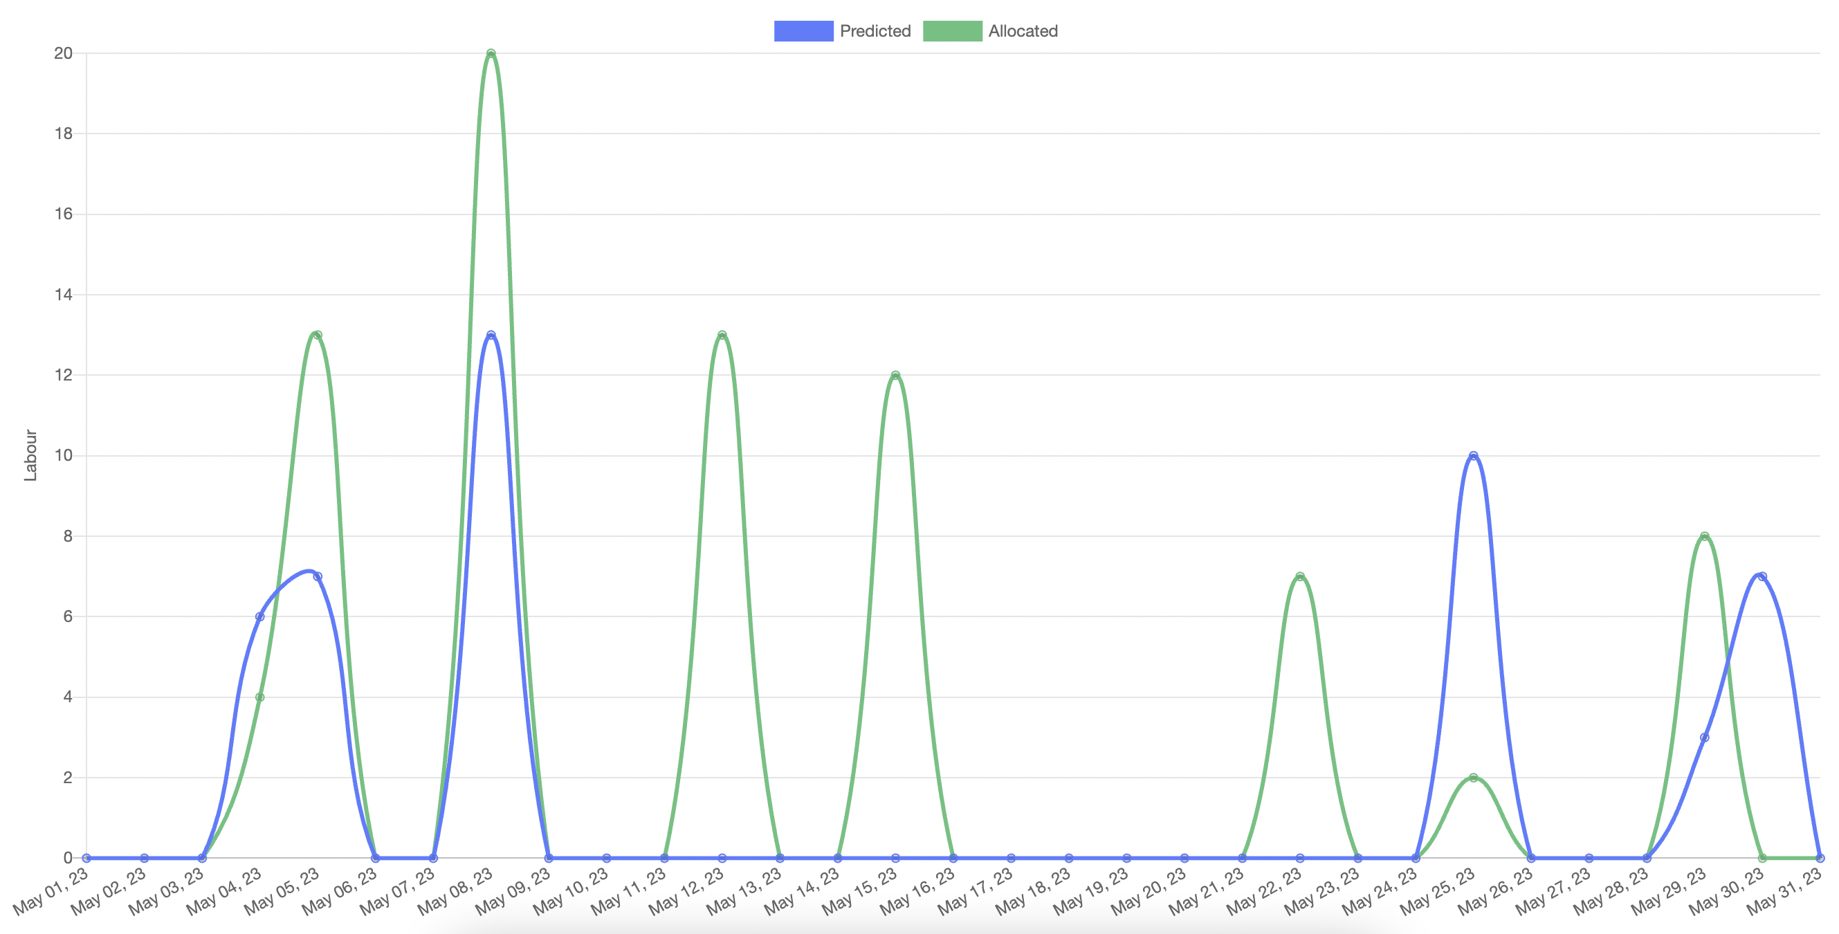This screenshot has height=934, width=1839.
Task: Click Allocated point on May 04 at 4
Action: [x=260, y=697]
